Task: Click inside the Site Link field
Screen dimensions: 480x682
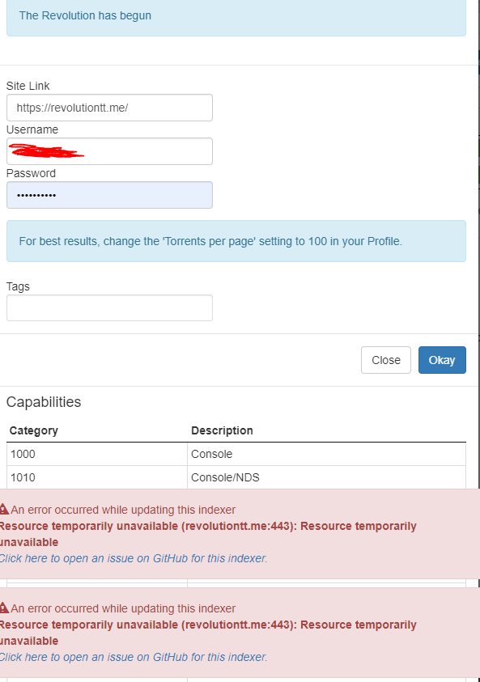Action: pos(109,107)
